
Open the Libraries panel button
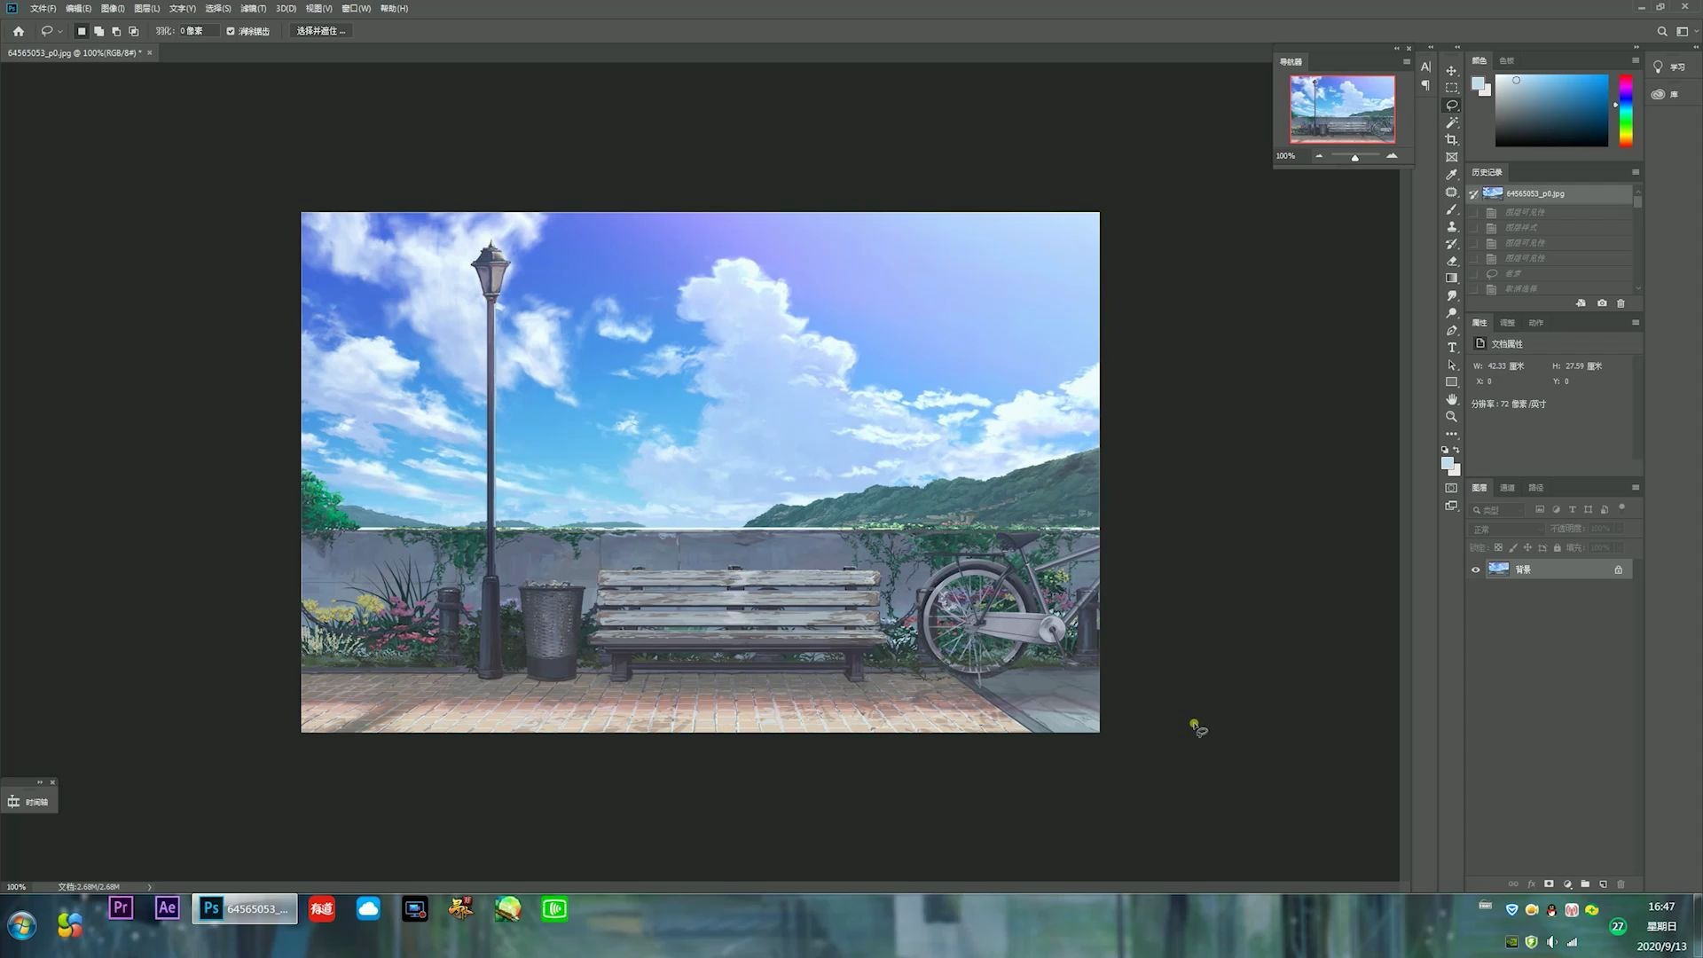pyautogui.click(x=1665, y=94)
